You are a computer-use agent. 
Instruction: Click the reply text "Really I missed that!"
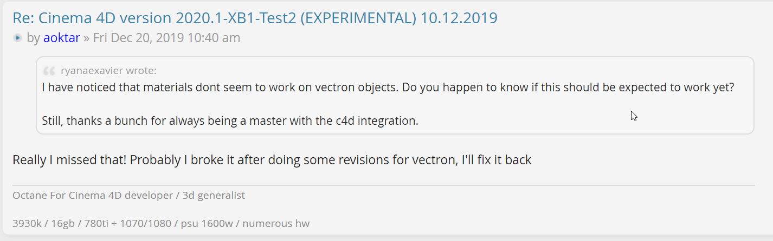coord(69,160)
